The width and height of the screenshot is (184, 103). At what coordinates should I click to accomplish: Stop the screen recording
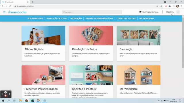(5, 96)
